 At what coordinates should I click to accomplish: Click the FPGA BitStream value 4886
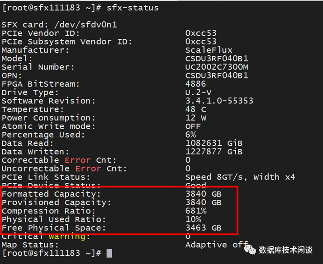pos(196,84)
